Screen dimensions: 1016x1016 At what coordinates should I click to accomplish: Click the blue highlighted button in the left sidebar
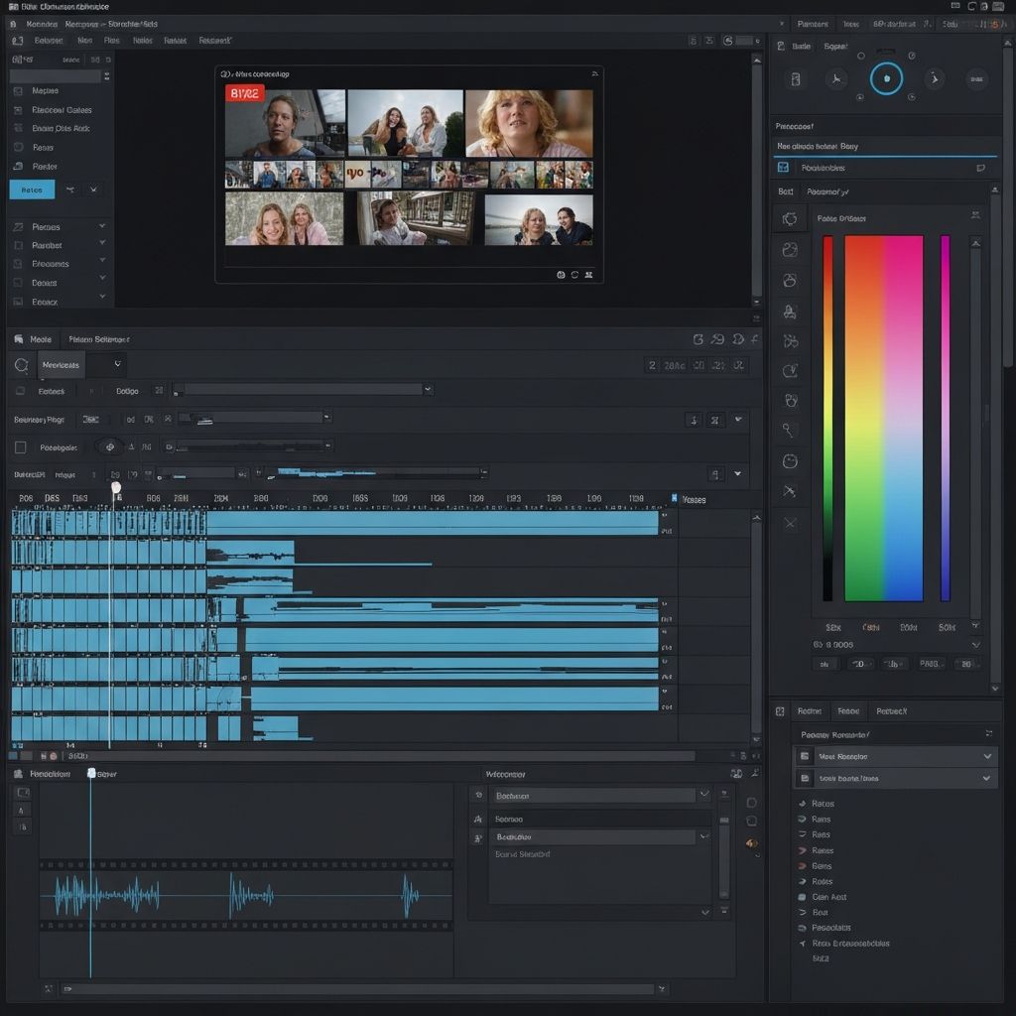[x=32, y=190]
